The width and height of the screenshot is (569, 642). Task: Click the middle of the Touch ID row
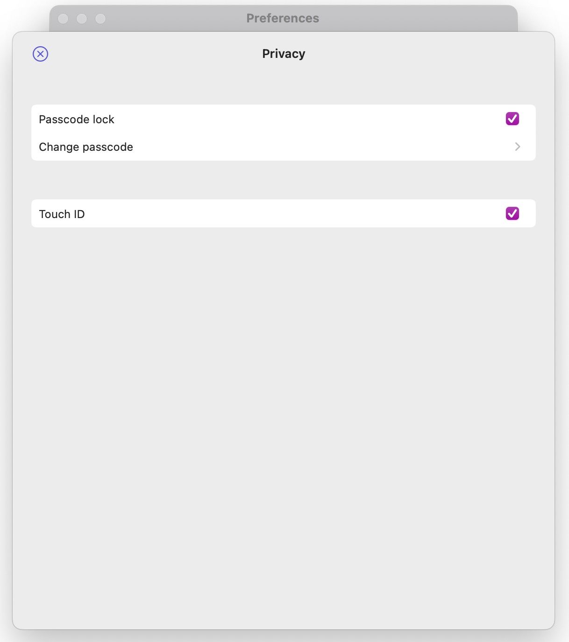283,214
